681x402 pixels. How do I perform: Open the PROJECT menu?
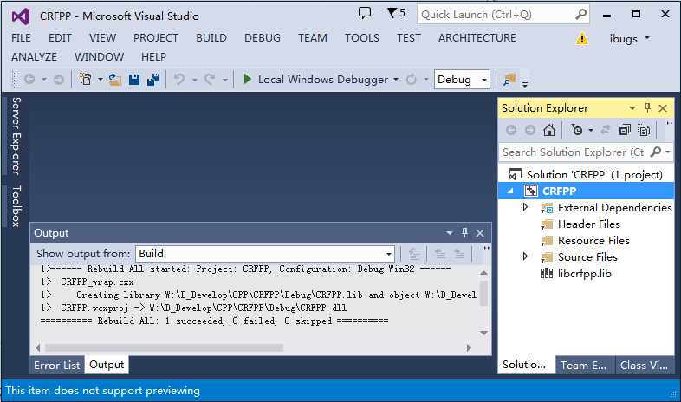[156, 38]
